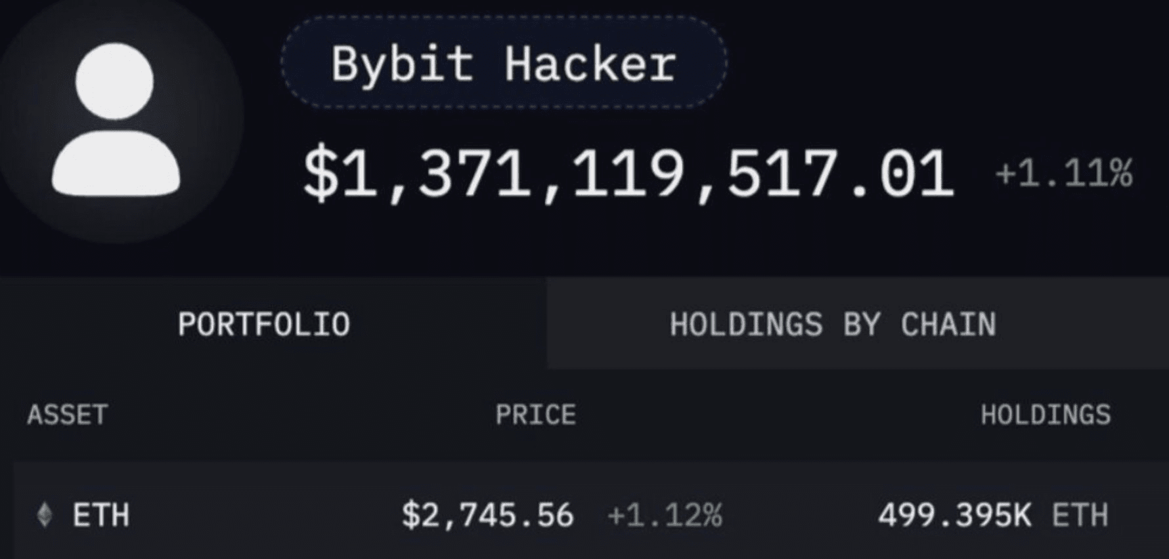1169x559 pixels.
Task: Click the 499.395K ETH holdings value
Action: 954,515
